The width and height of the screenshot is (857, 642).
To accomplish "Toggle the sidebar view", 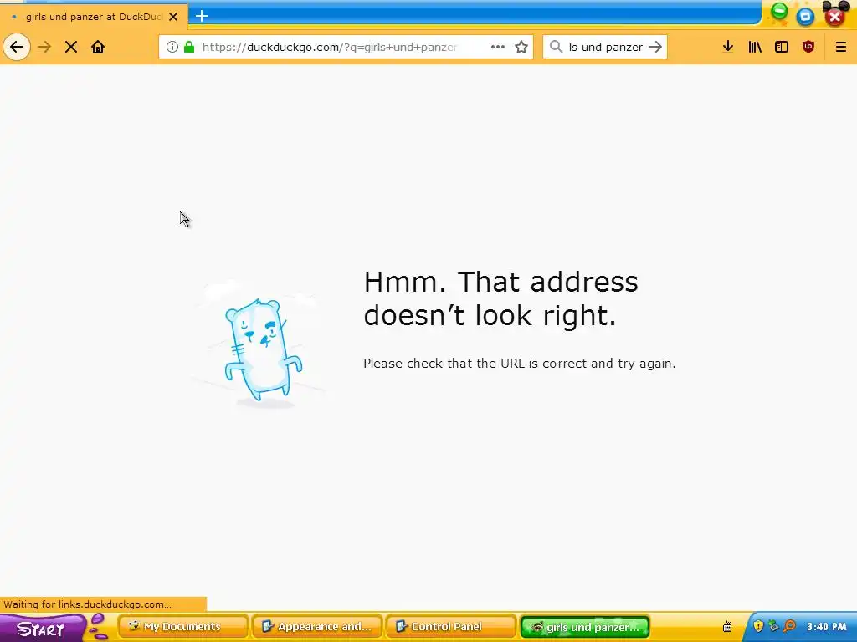I will pos(782,47).
